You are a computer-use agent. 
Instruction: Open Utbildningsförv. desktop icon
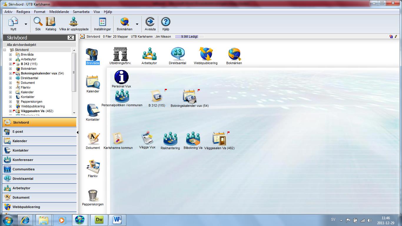(x=120, y=56)
